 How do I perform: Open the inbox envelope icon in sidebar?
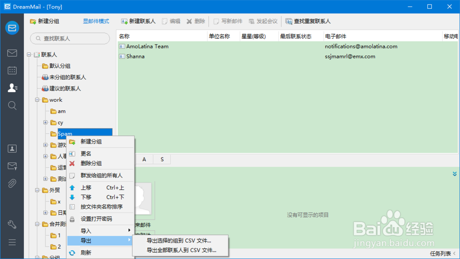pos(12,53)
